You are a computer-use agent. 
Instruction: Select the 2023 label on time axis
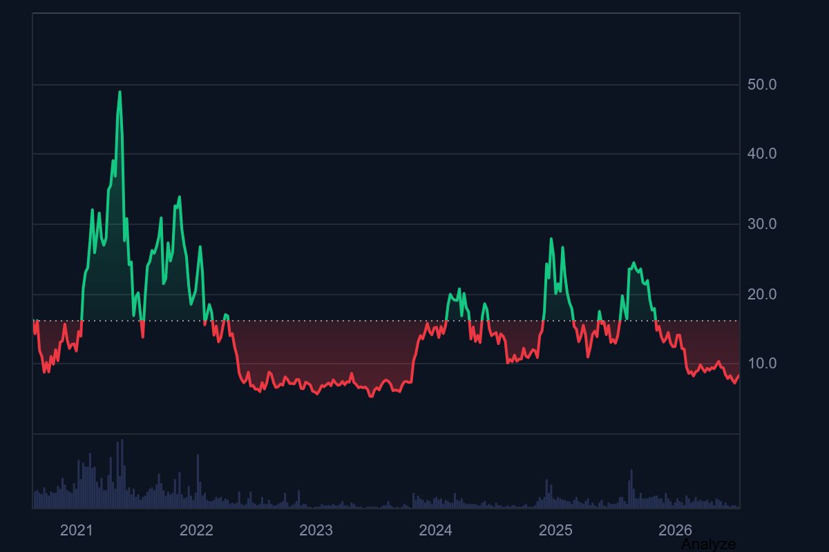pyautogui.click(x=316, y=530)
